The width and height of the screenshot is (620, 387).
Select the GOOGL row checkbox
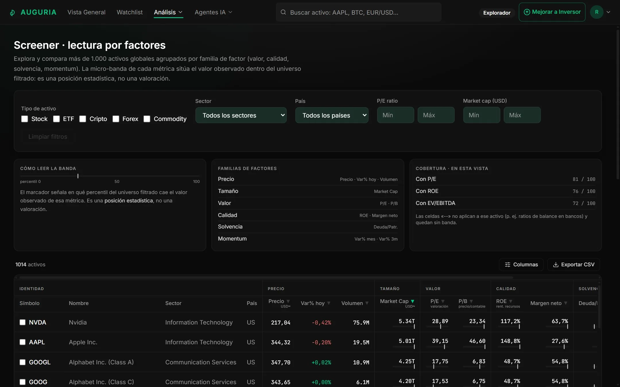click(22, 362)
